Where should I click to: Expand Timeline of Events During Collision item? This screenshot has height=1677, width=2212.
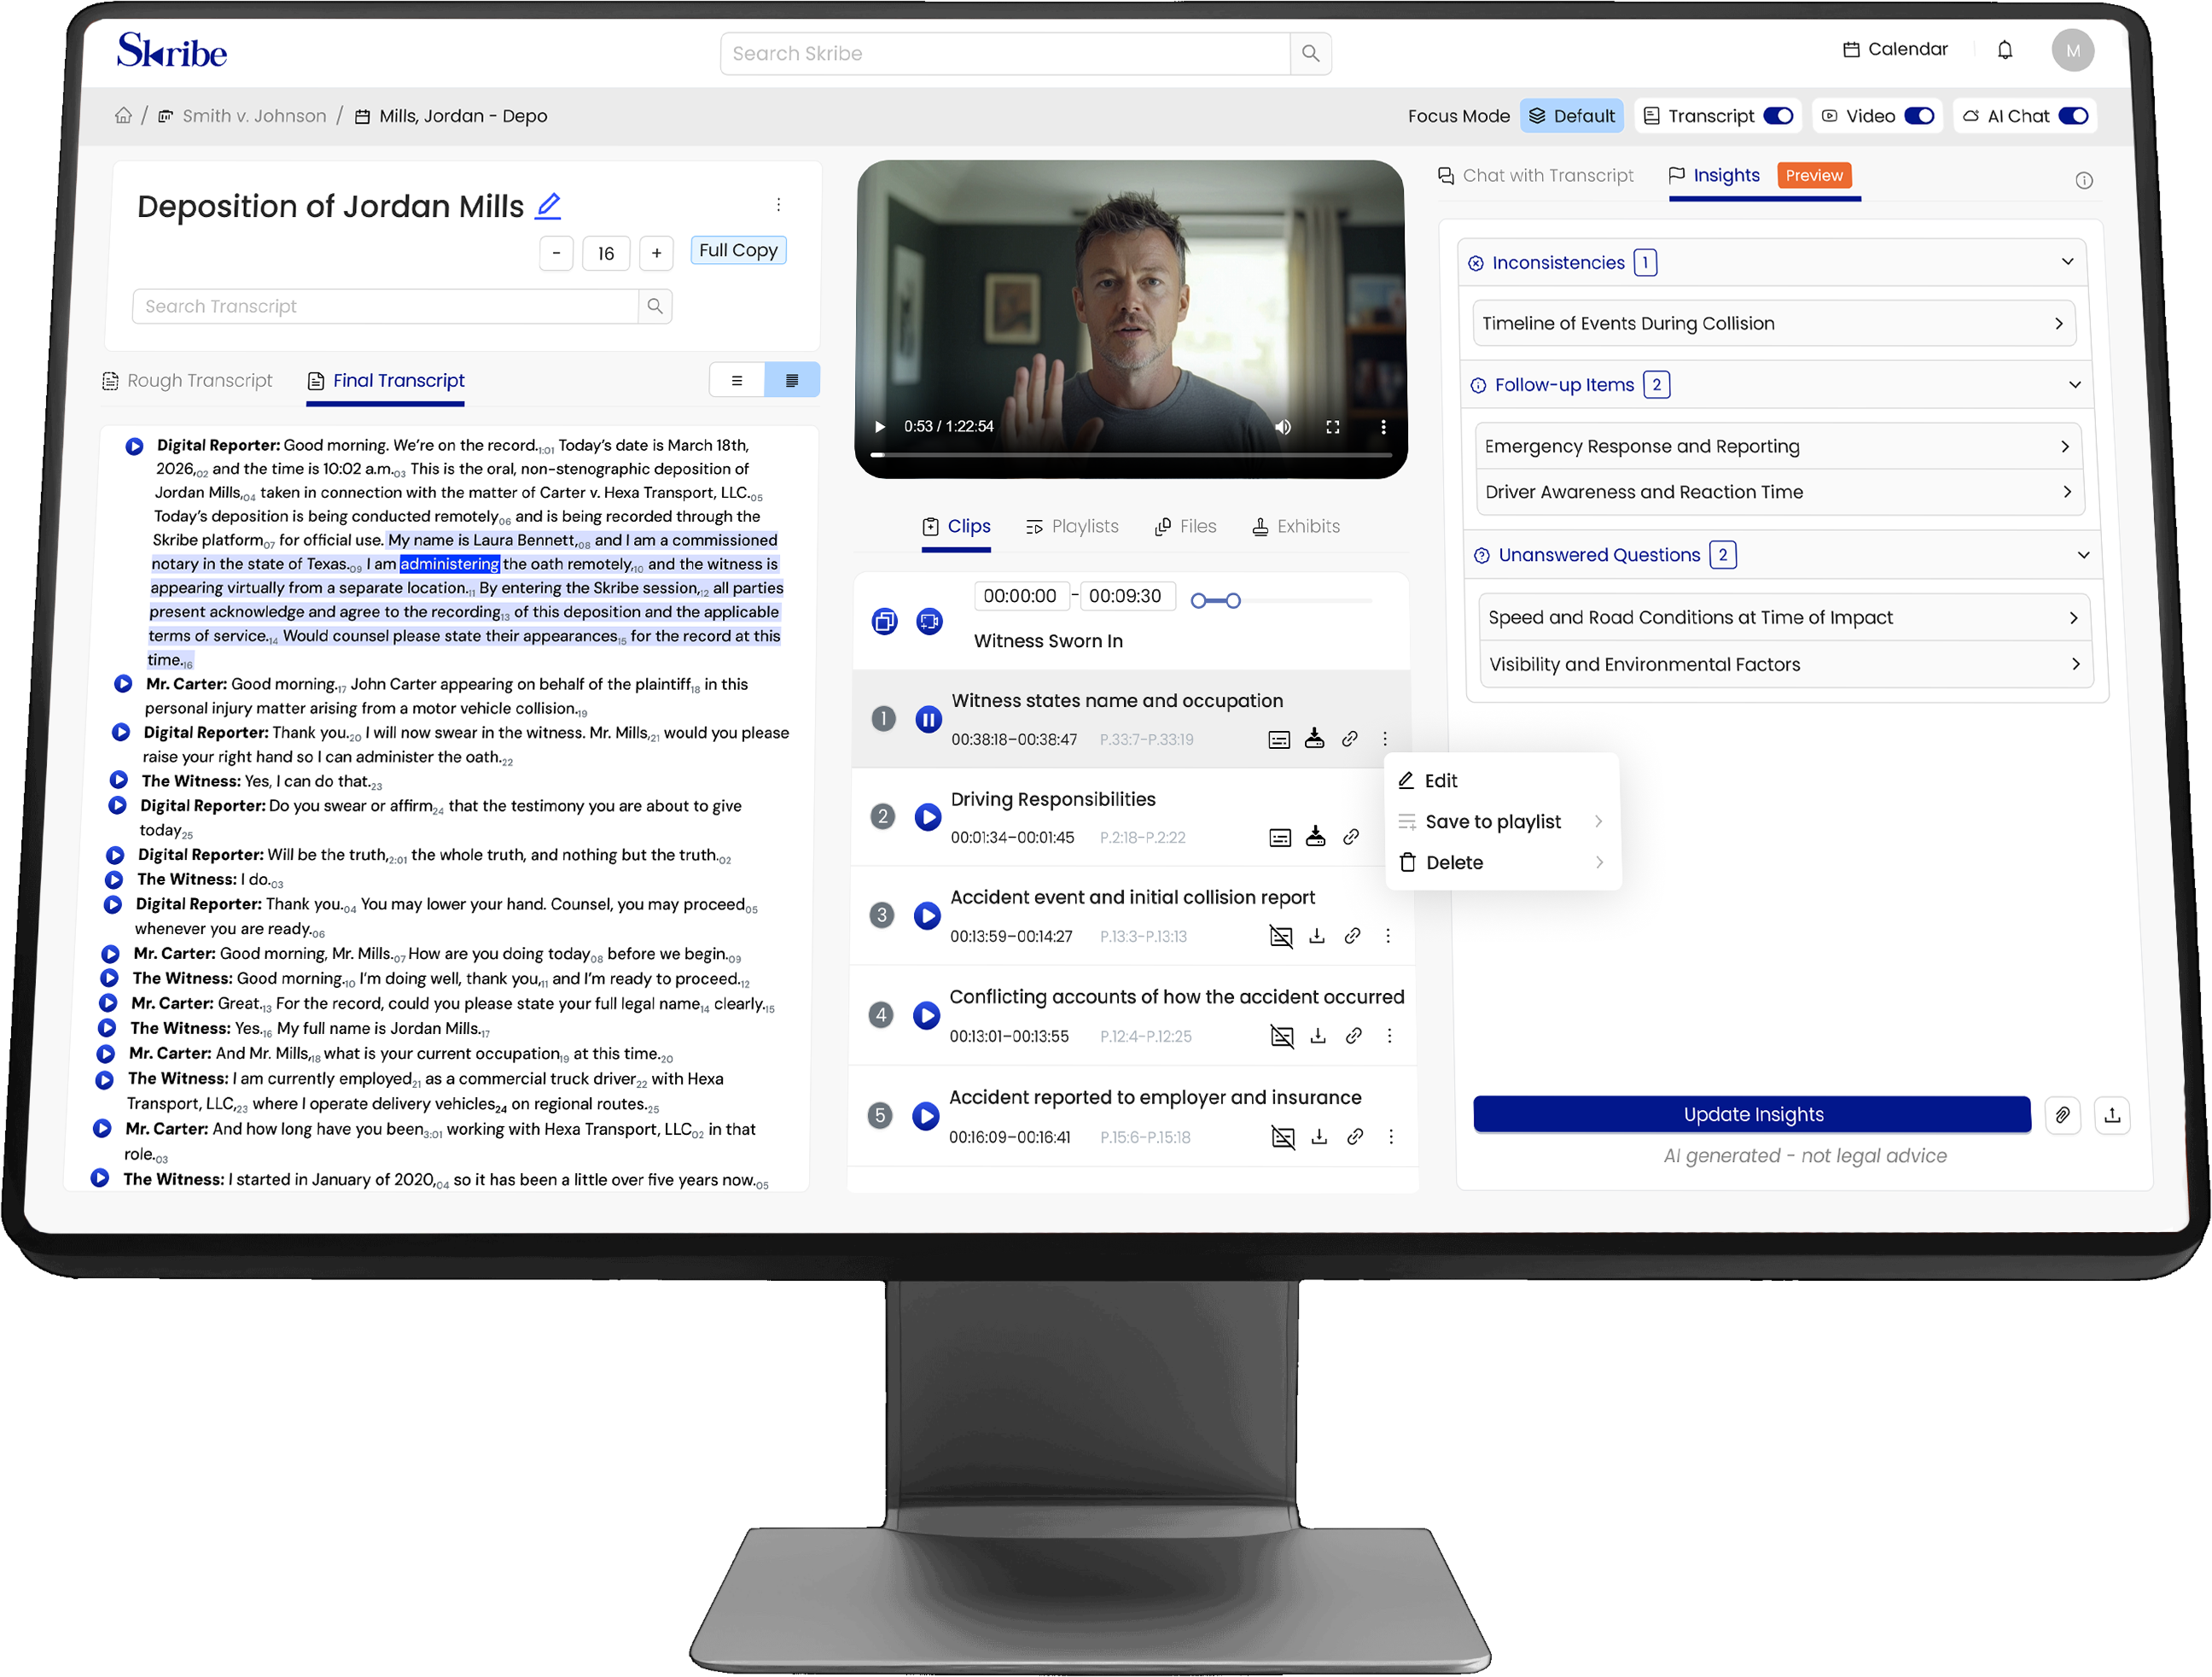pyautogui.click(x=1773, y=324)
